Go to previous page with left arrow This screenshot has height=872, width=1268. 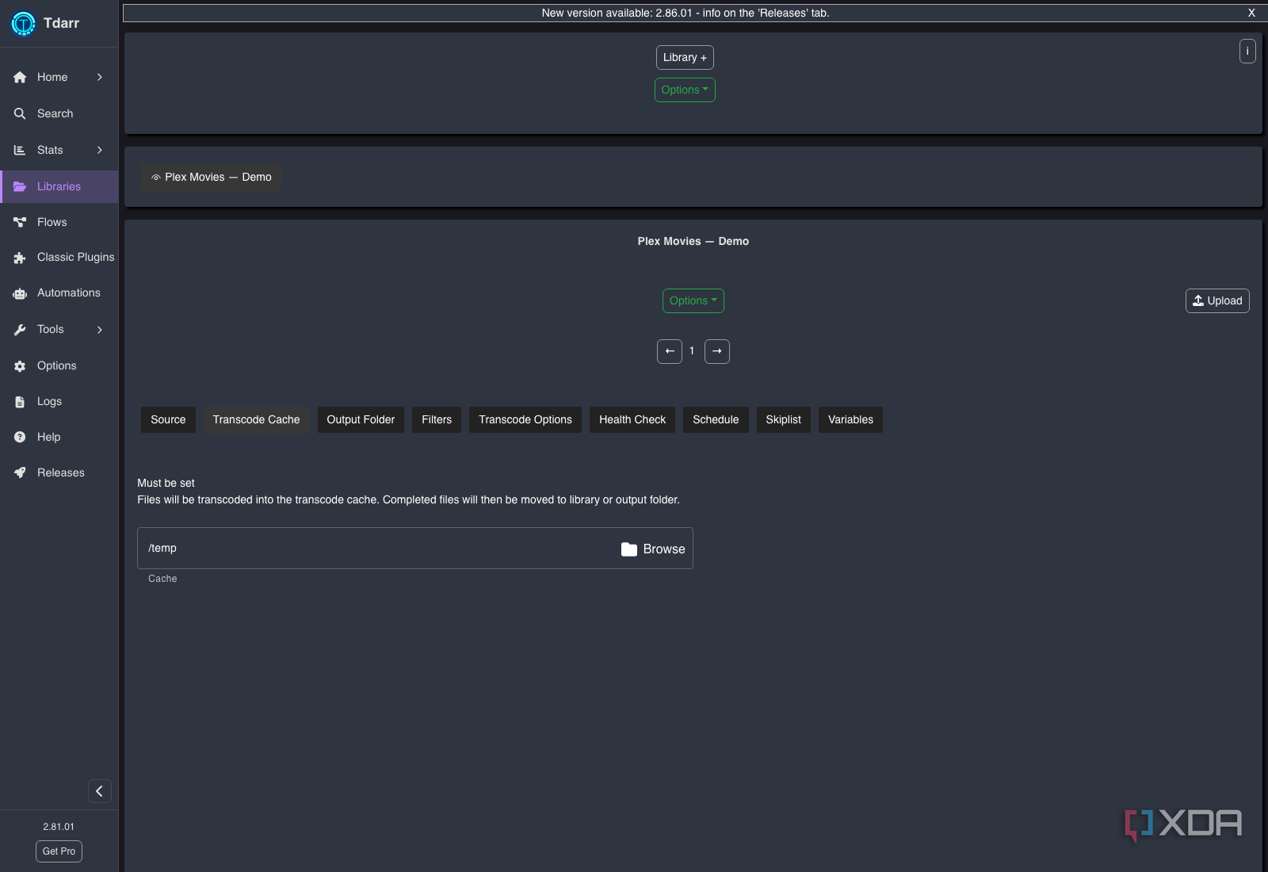(x=670, y=351)
